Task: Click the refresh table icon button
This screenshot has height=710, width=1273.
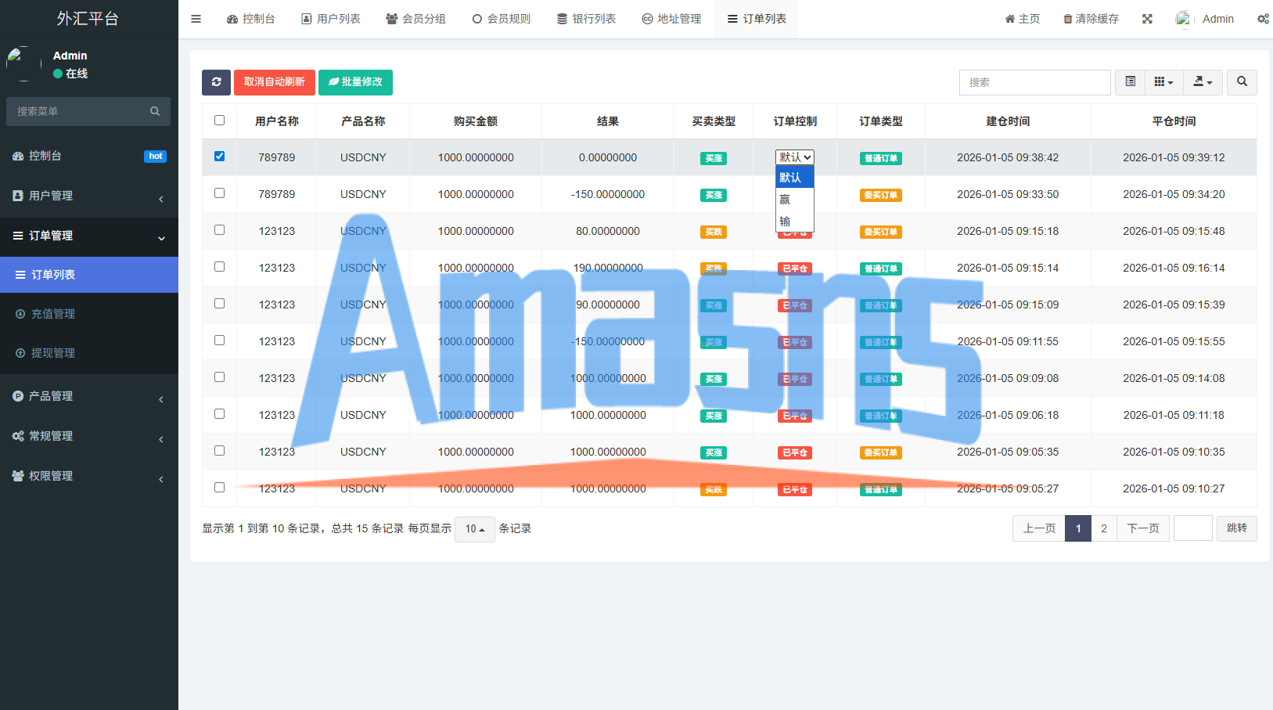Action: (x=216, y=82)
